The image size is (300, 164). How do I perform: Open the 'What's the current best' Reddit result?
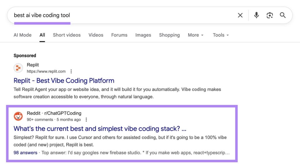(100, 129)
